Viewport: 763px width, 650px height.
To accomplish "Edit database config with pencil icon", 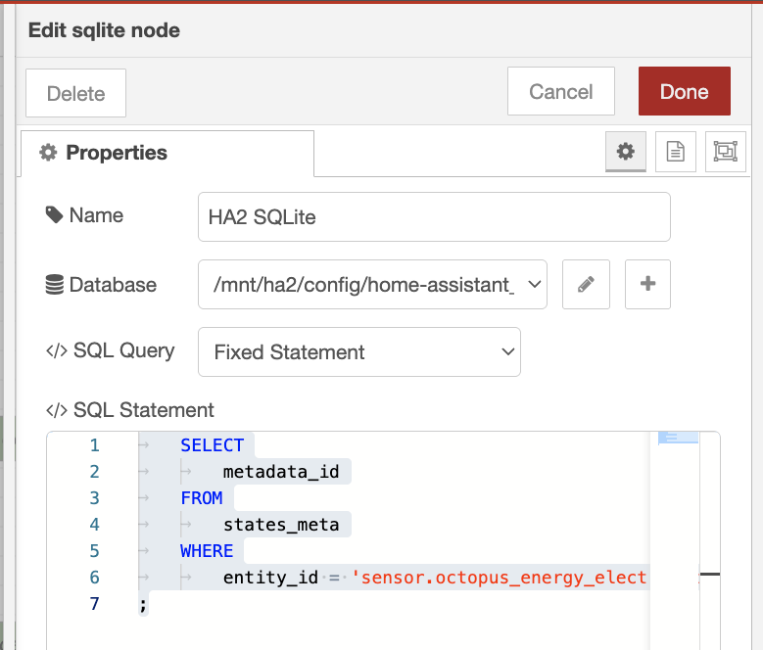I will click(586, 285).
